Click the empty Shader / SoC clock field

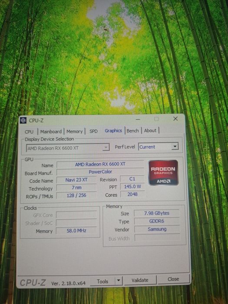[76, 223]
